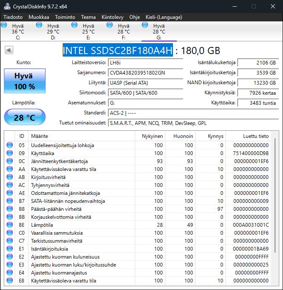Click the INTEL SSDSC2BF180A4H model name

pos(118,51)
